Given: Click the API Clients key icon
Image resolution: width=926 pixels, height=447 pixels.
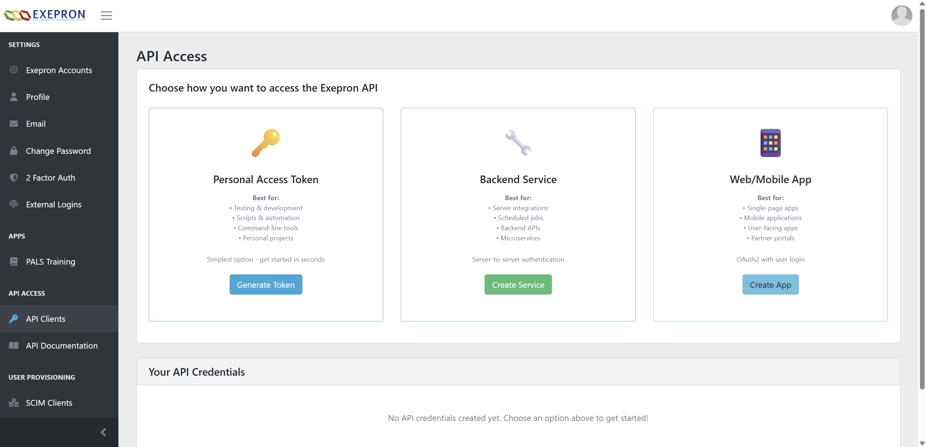Looking at the screenshot, I should tap(13, 319).
